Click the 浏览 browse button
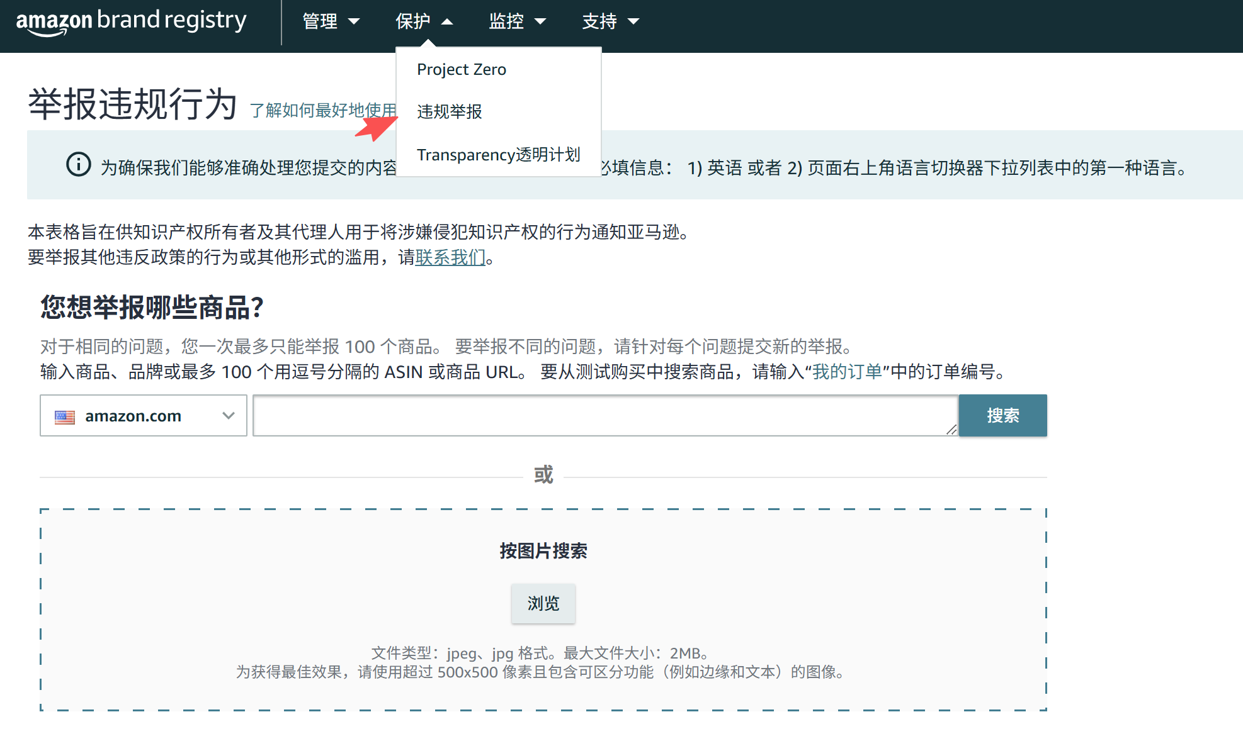 [x=543, y=603]
